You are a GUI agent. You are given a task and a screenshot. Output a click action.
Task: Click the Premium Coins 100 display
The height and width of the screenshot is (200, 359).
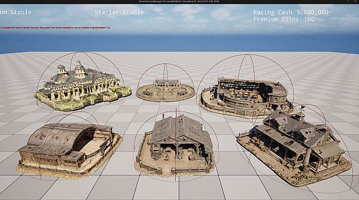point(284,19)
